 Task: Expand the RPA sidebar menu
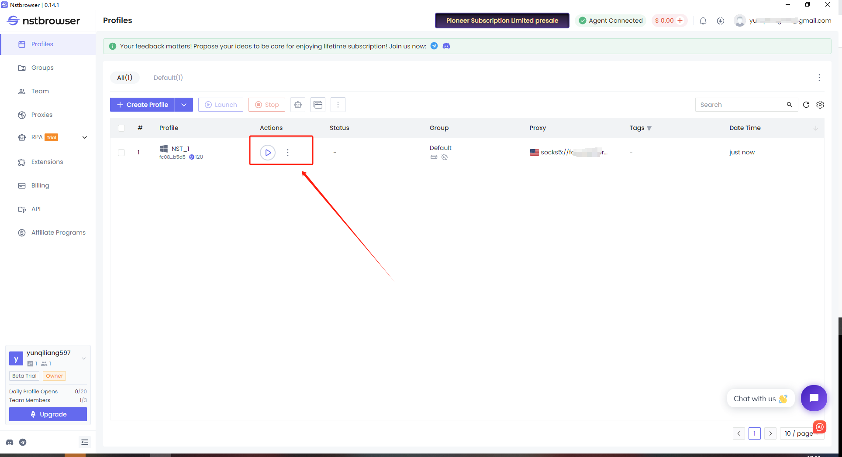85,137
